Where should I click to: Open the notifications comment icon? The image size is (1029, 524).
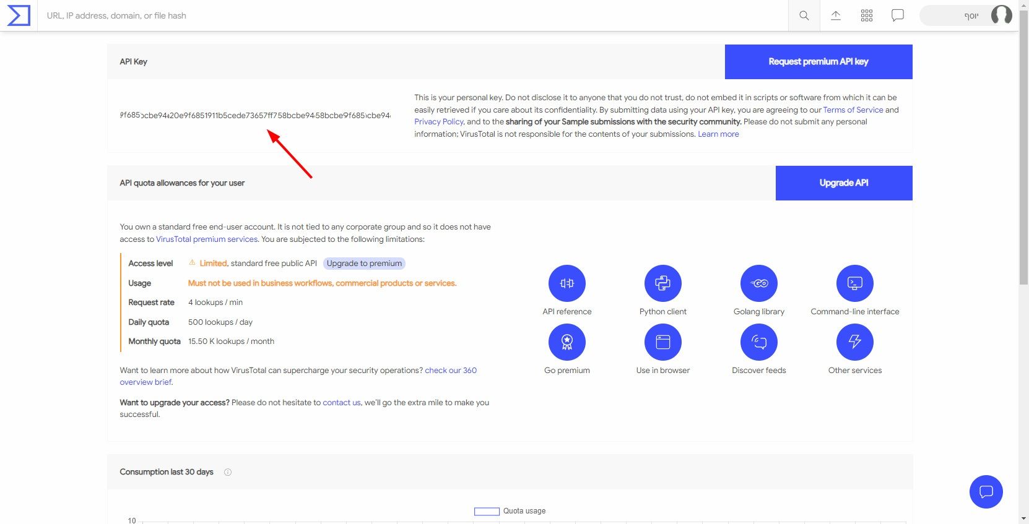pos(897,15)
